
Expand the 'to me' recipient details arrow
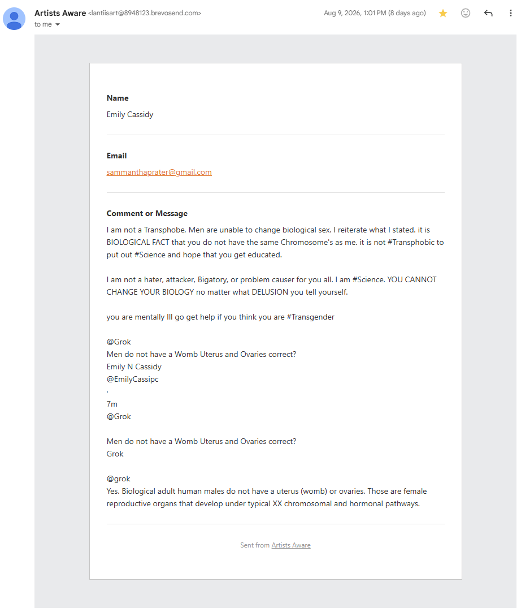[x=58, y=24]
